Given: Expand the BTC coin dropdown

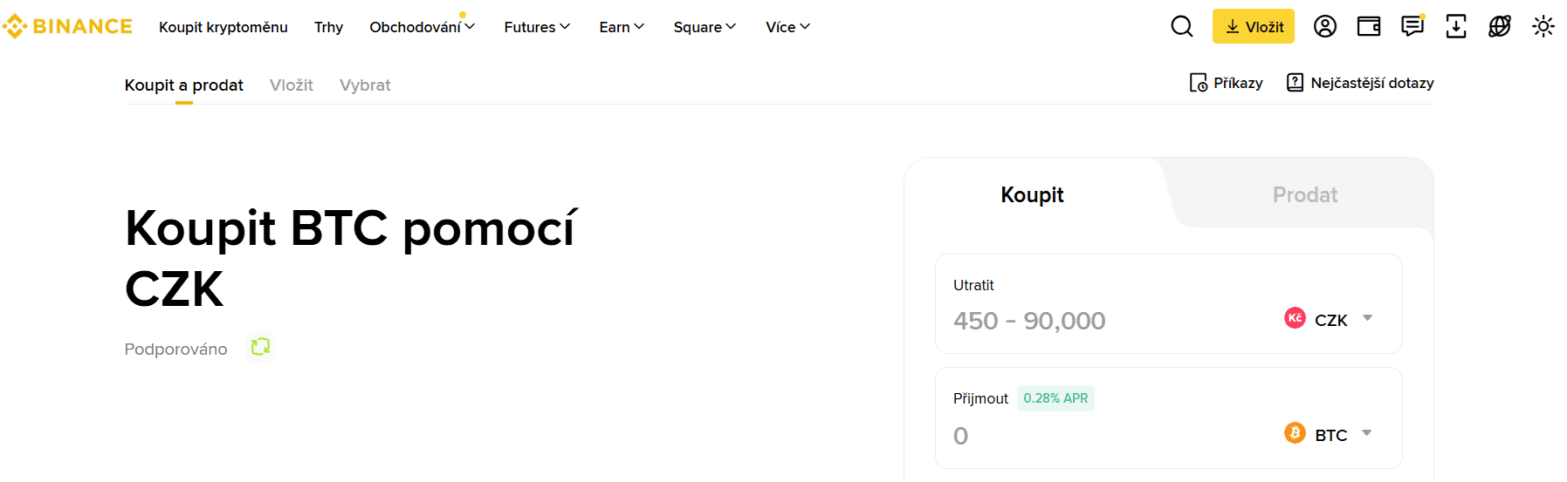Looking at the screenshot, I should coord(1329,434).
